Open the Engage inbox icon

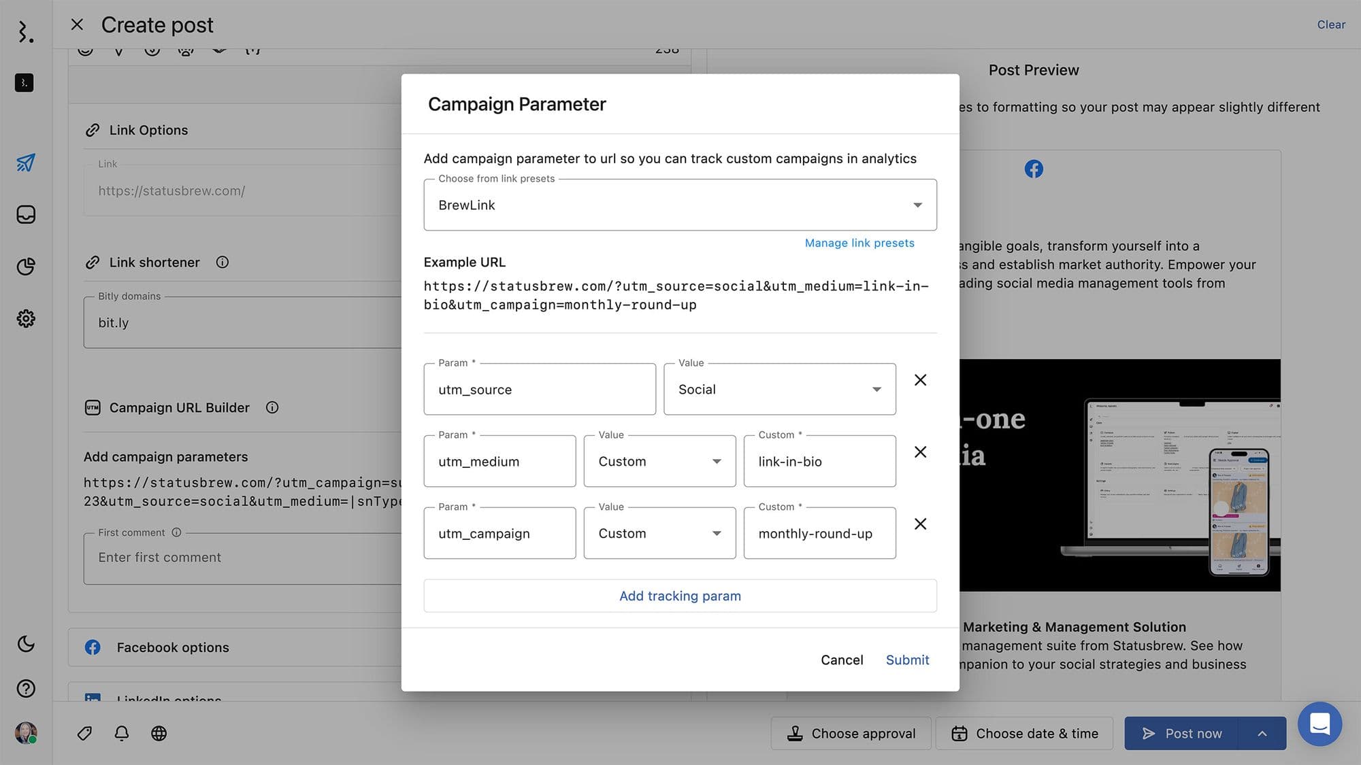(x=26, y=215)
